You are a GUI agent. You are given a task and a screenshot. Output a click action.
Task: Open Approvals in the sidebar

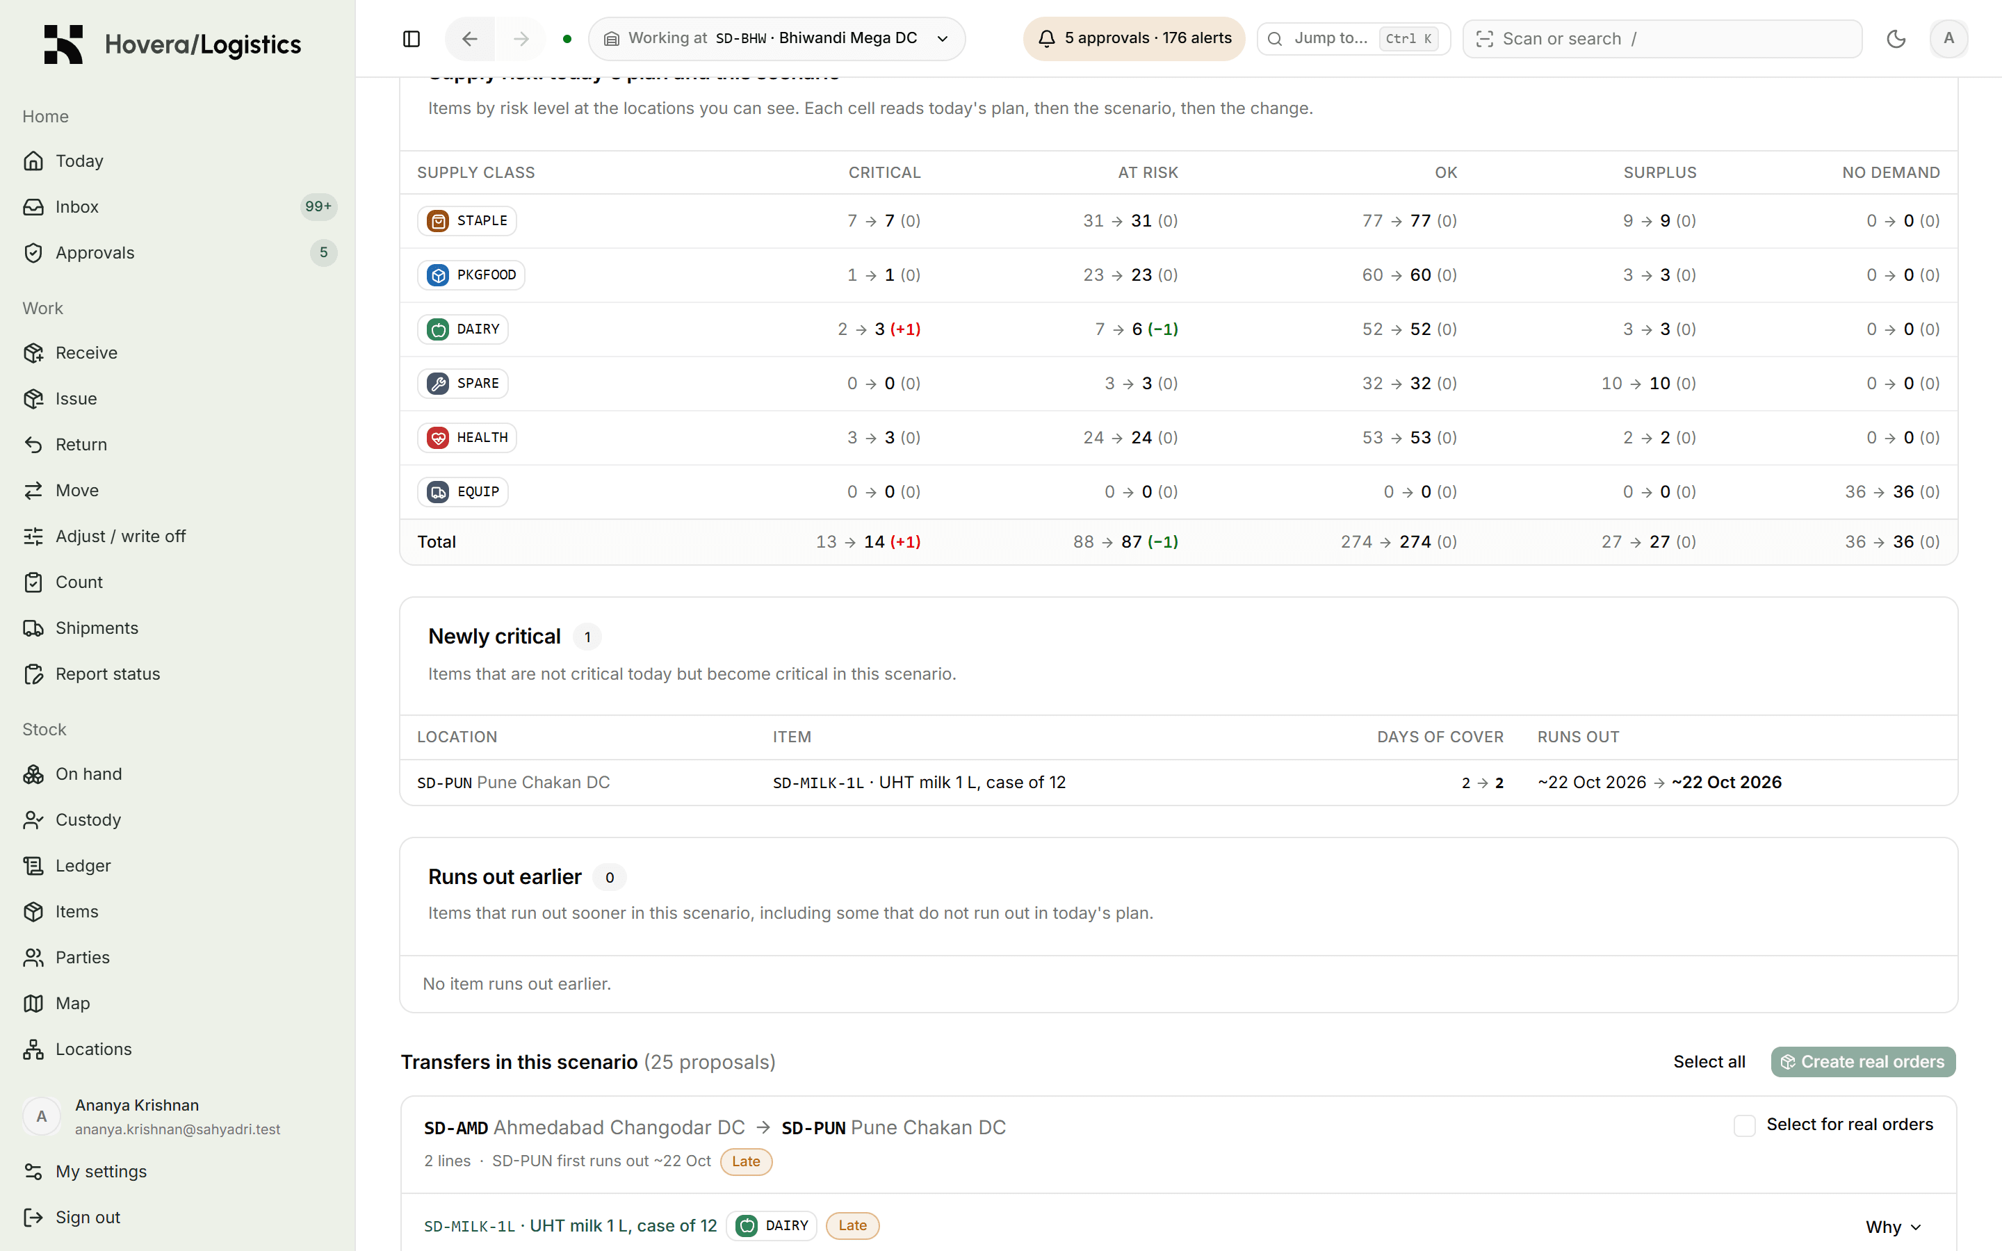(178, 253)
